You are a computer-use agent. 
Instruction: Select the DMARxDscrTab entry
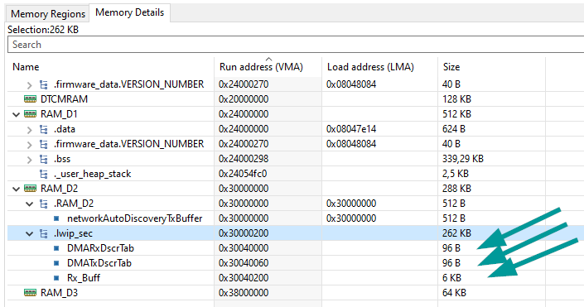coord(100,248)
